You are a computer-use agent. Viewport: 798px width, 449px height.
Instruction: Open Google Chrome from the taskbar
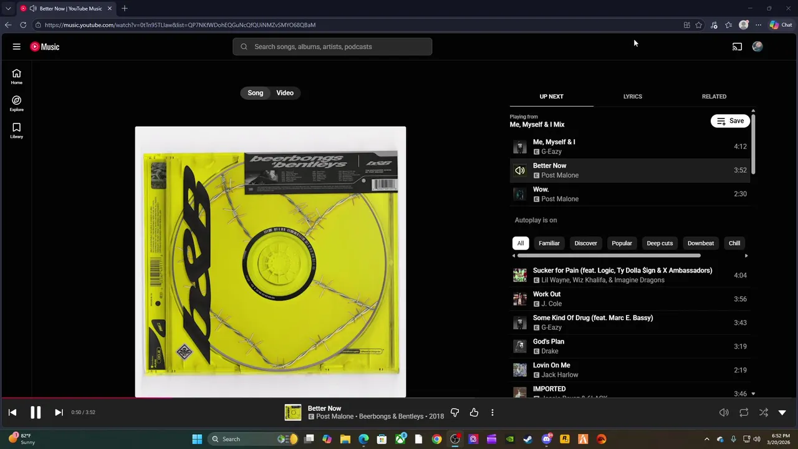point(436,439)
